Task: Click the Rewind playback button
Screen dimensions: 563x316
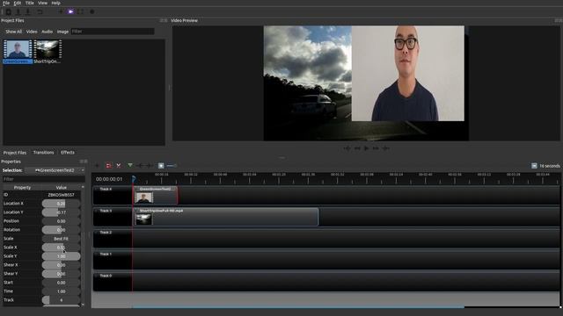Action: tap(357, 148)
